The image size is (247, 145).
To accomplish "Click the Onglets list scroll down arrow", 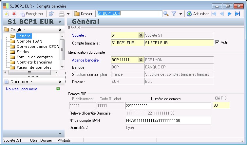I will [x=62, y=67].
